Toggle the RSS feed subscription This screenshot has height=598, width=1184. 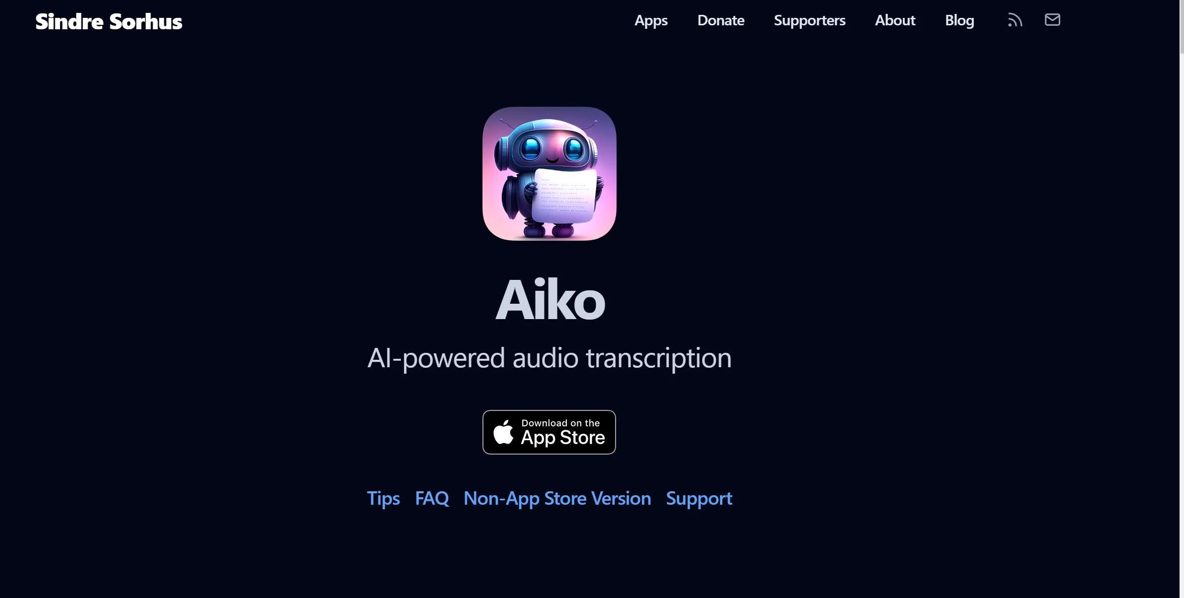[1015, 20]
